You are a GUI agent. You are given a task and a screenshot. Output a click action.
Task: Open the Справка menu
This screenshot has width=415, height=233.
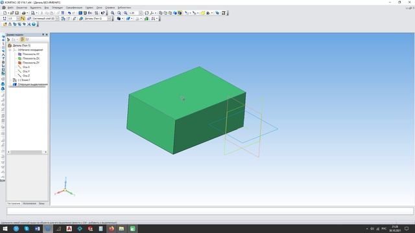coord(110,8)
